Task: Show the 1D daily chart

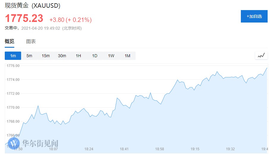Action: (x=95, y=56)
